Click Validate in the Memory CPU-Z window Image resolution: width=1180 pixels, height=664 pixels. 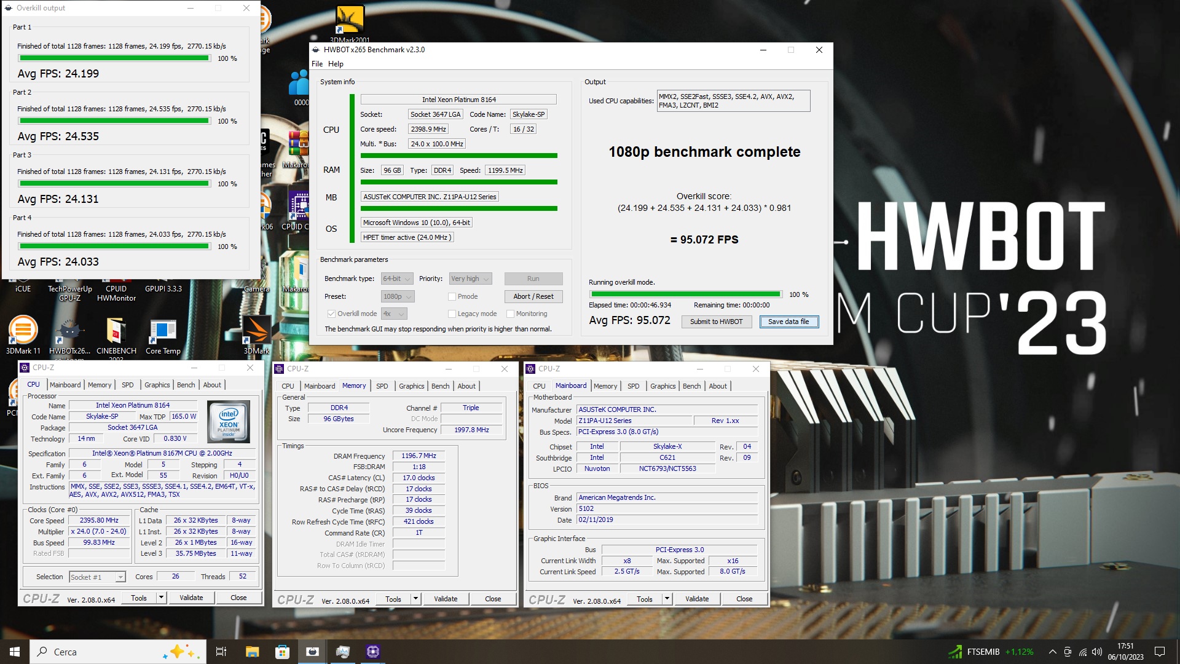446,599
